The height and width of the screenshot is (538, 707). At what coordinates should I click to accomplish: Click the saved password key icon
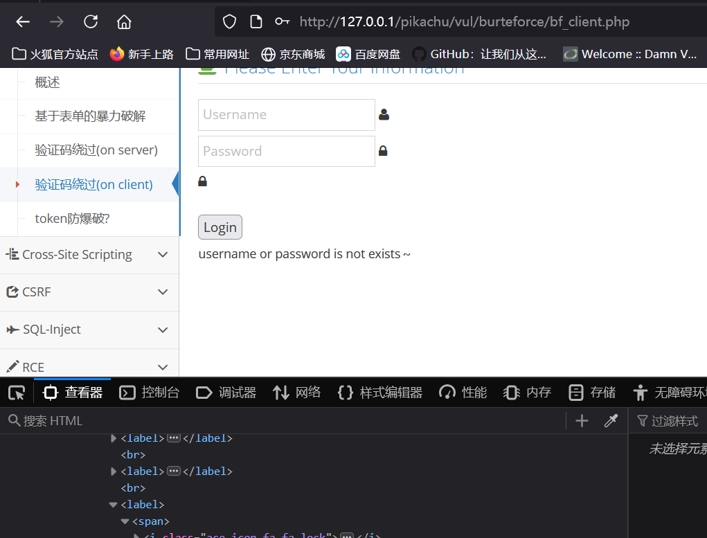click(283, 21)
